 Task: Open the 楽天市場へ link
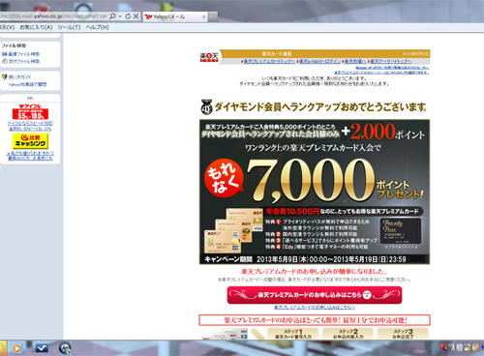point(355,61)
